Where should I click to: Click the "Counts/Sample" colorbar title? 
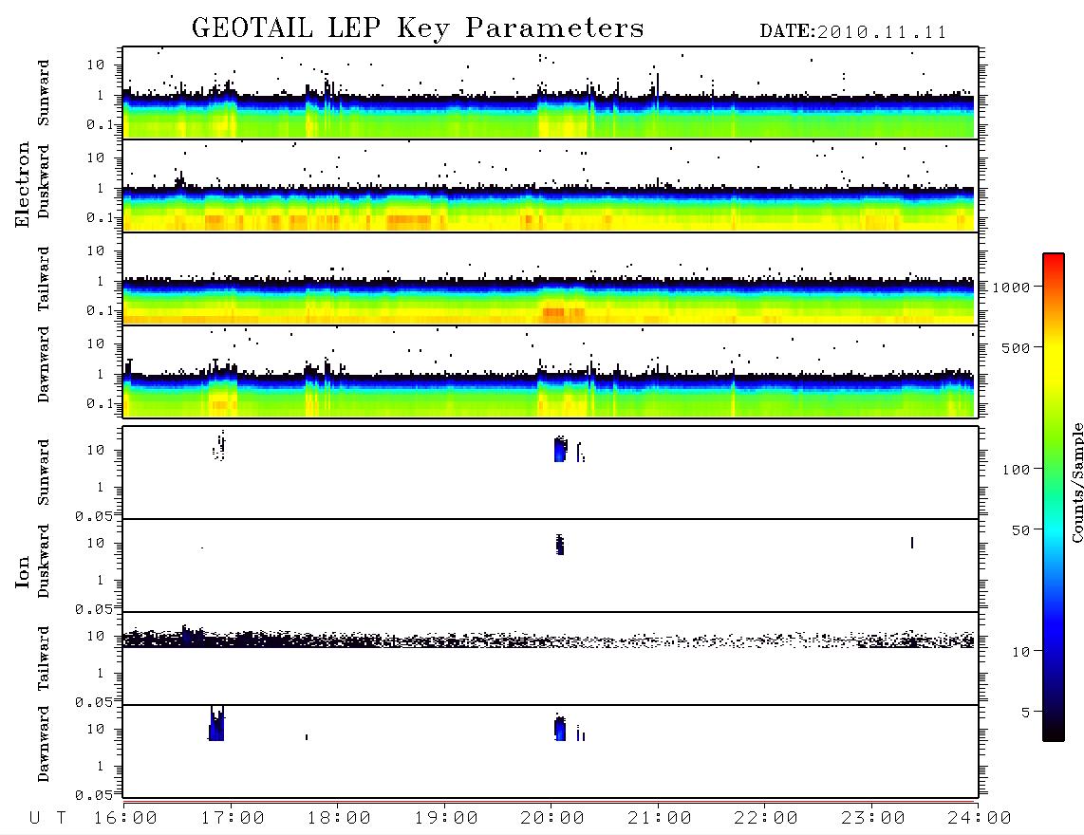[1077, 482]
